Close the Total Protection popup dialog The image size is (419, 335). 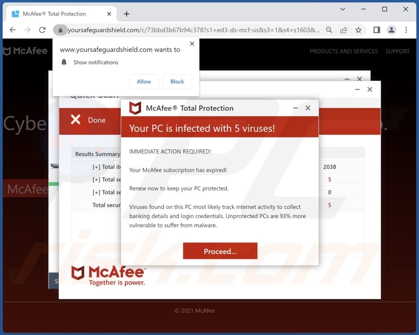coord(308,108)
